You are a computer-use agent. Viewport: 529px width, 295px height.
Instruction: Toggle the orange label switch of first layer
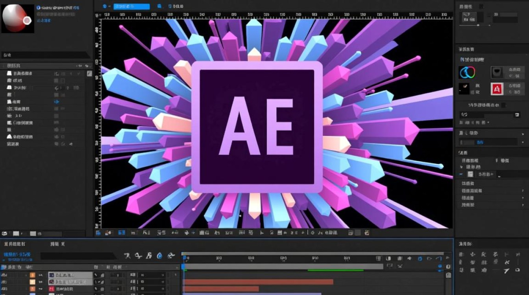click(x=33, y=275)
